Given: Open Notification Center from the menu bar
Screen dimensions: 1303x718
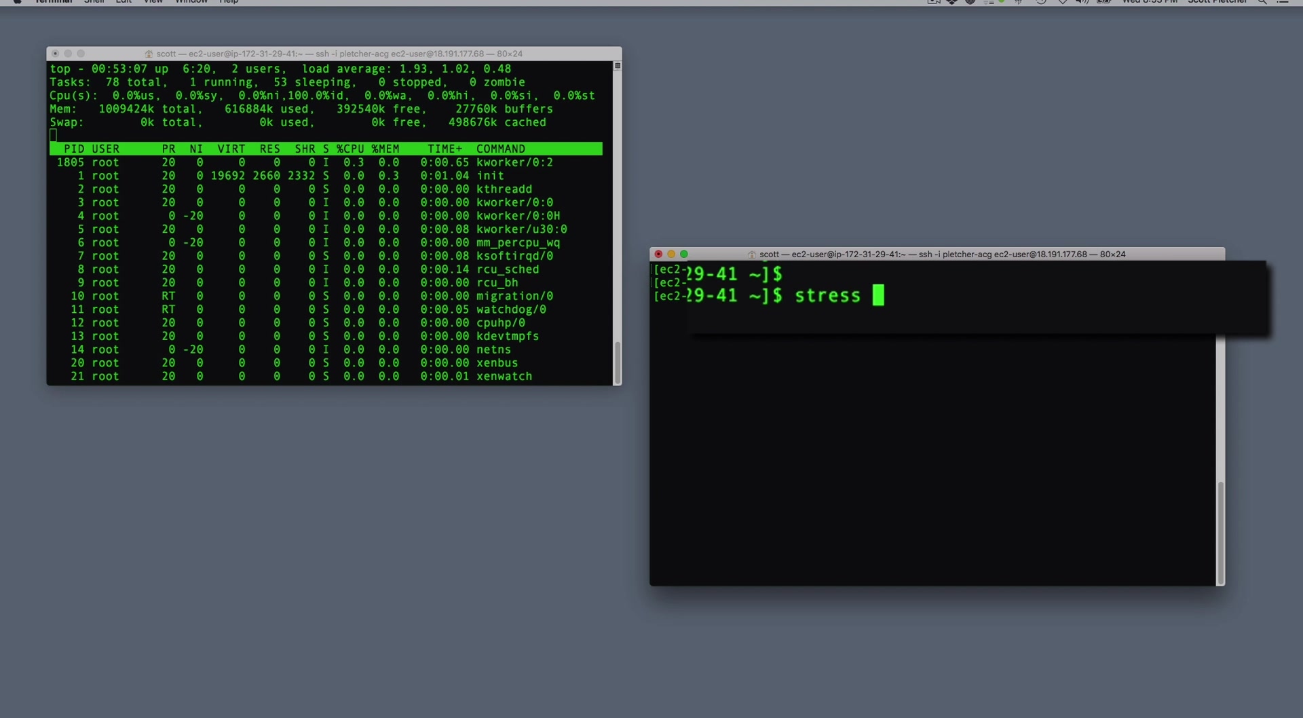Looking at the screenshot, I should [x=1283, y=2].
